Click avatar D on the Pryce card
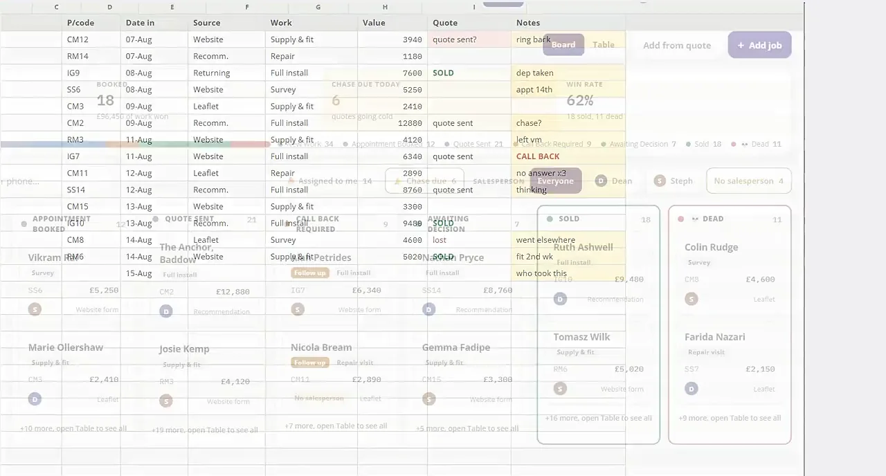Viewport: 886px width, 476px height. pyautogui.click(x=428, y=309)
